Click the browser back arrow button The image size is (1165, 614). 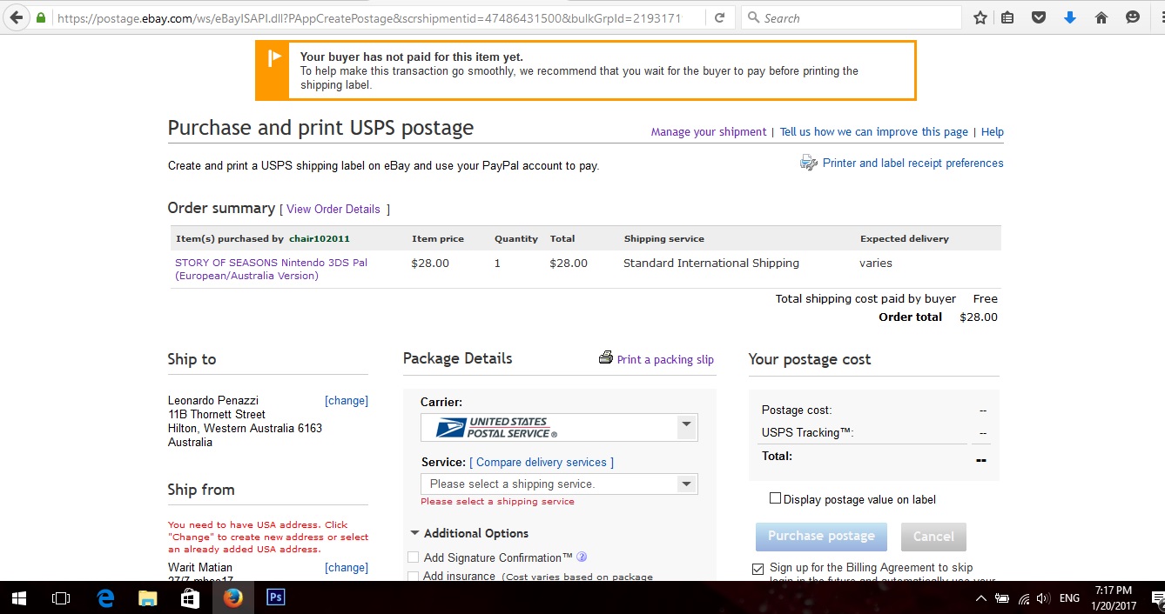[x=16, y=17]
